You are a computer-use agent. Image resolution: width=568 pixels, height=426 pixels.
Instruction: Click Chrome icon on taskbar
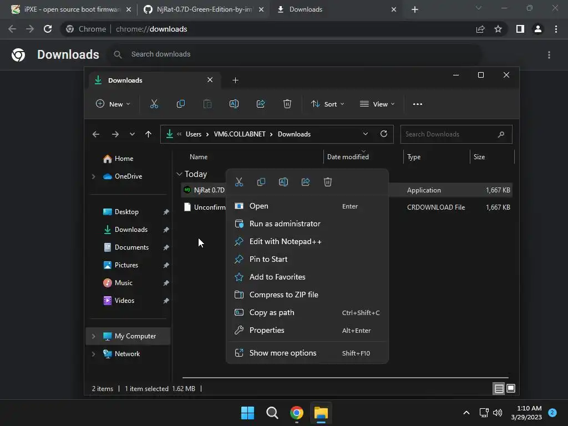(297, 413)
